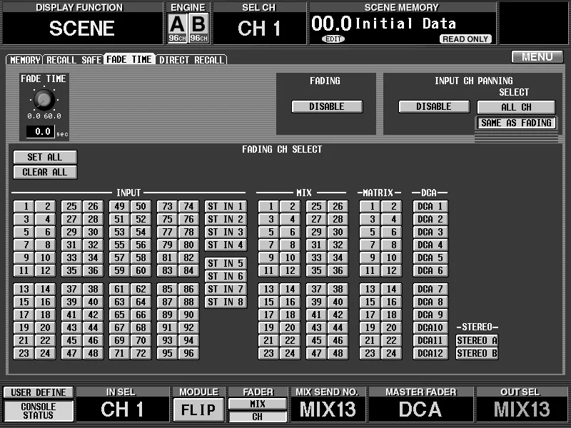Toggle input channel 66 fading
Screen dimensions: 571x428
(x=141, y=315)
